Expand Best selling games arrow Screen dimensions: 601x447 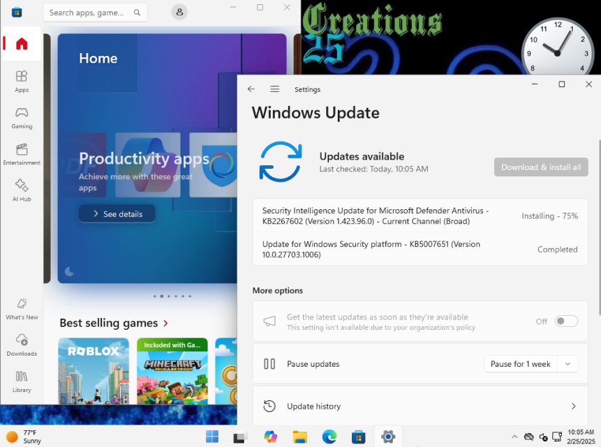click(165, 324)
